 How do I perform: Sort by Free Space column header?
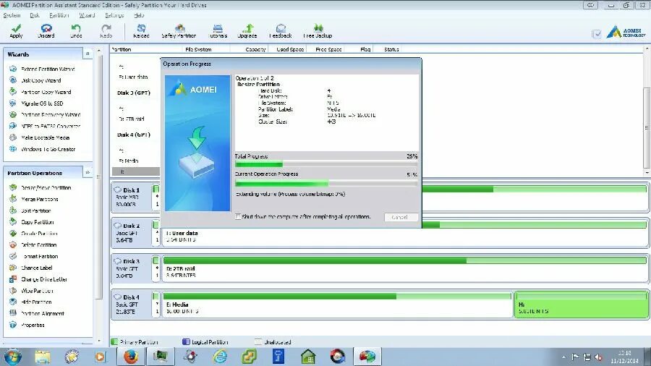(329, 49)
